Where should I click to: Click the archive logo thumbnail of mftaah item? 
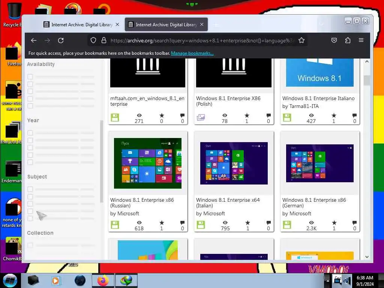point(148,73)
